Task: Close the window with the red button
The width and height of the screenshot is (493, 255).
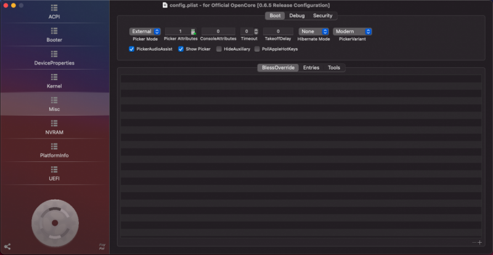Action: click(6, 6)
